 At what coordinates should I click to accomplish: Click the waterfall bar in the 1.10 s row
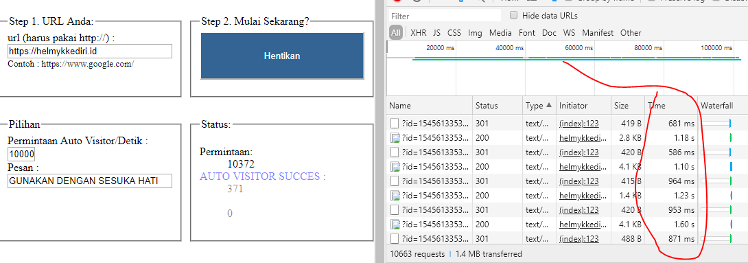click(x=731, y=167)
